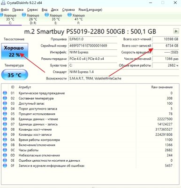Click the next disk arrow button
Viewport: 181px width, 188px height.
click(176, 31)
